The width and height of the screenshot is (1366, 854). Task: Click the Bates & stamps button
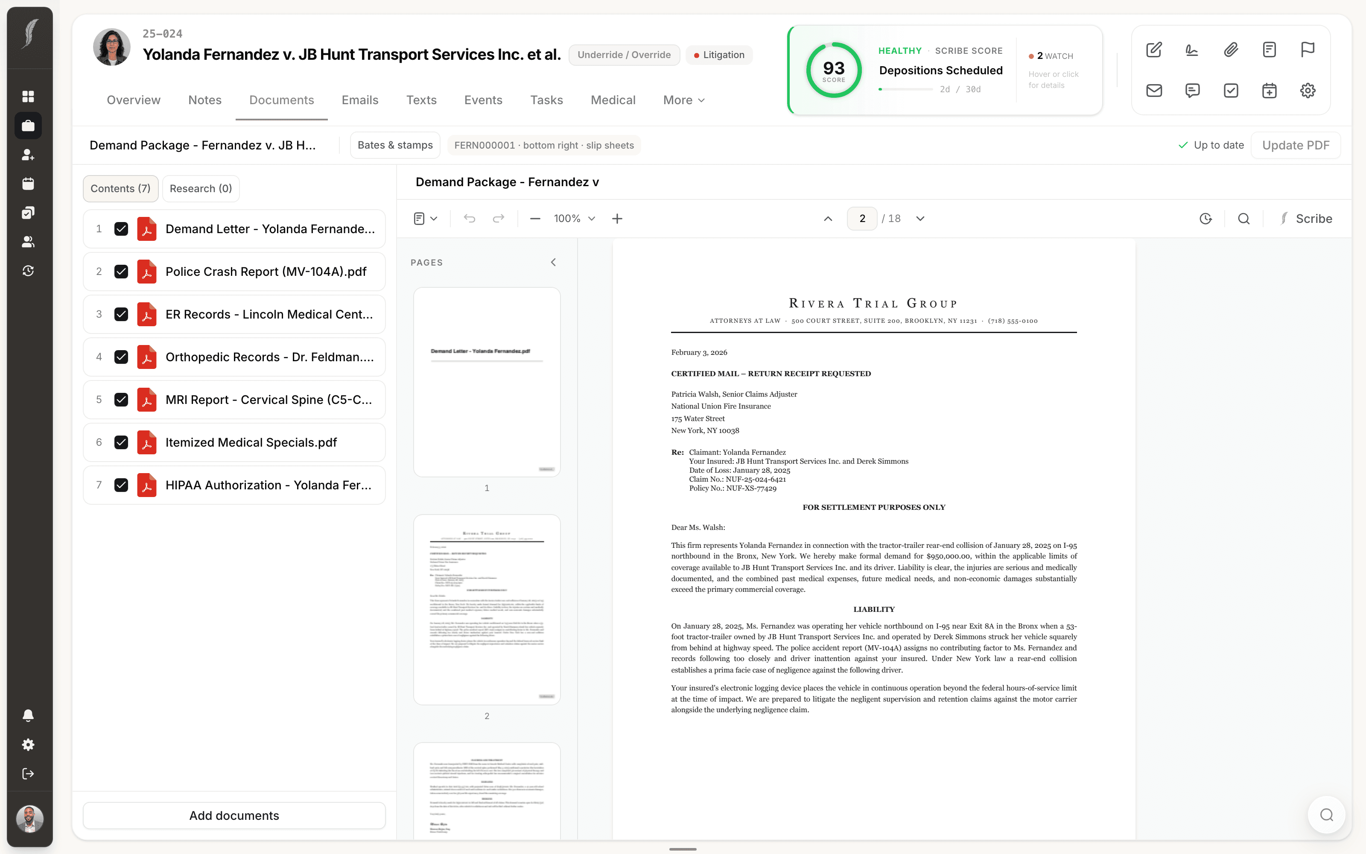coord(395,145)
